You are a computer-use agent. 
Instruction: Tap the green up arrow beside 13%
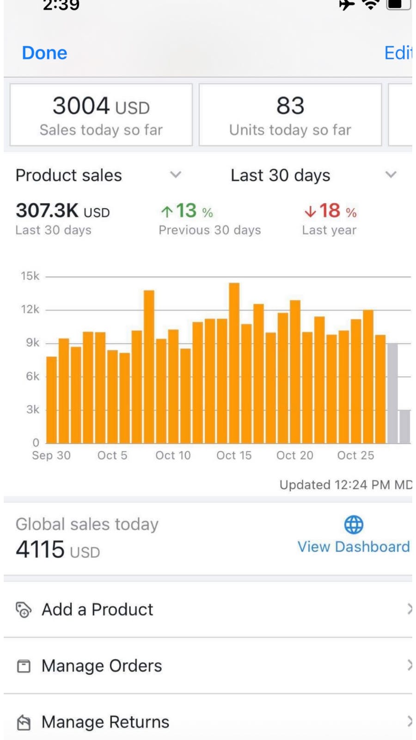[x=166, y=212]
